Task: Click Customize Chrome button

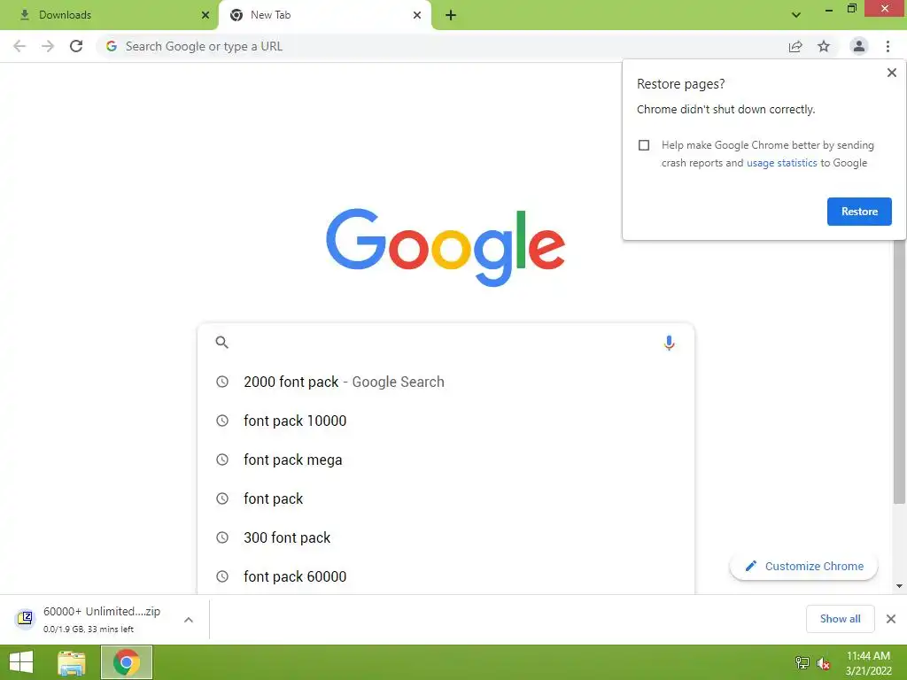Action: pyautogui.click(x=803, y=566)
